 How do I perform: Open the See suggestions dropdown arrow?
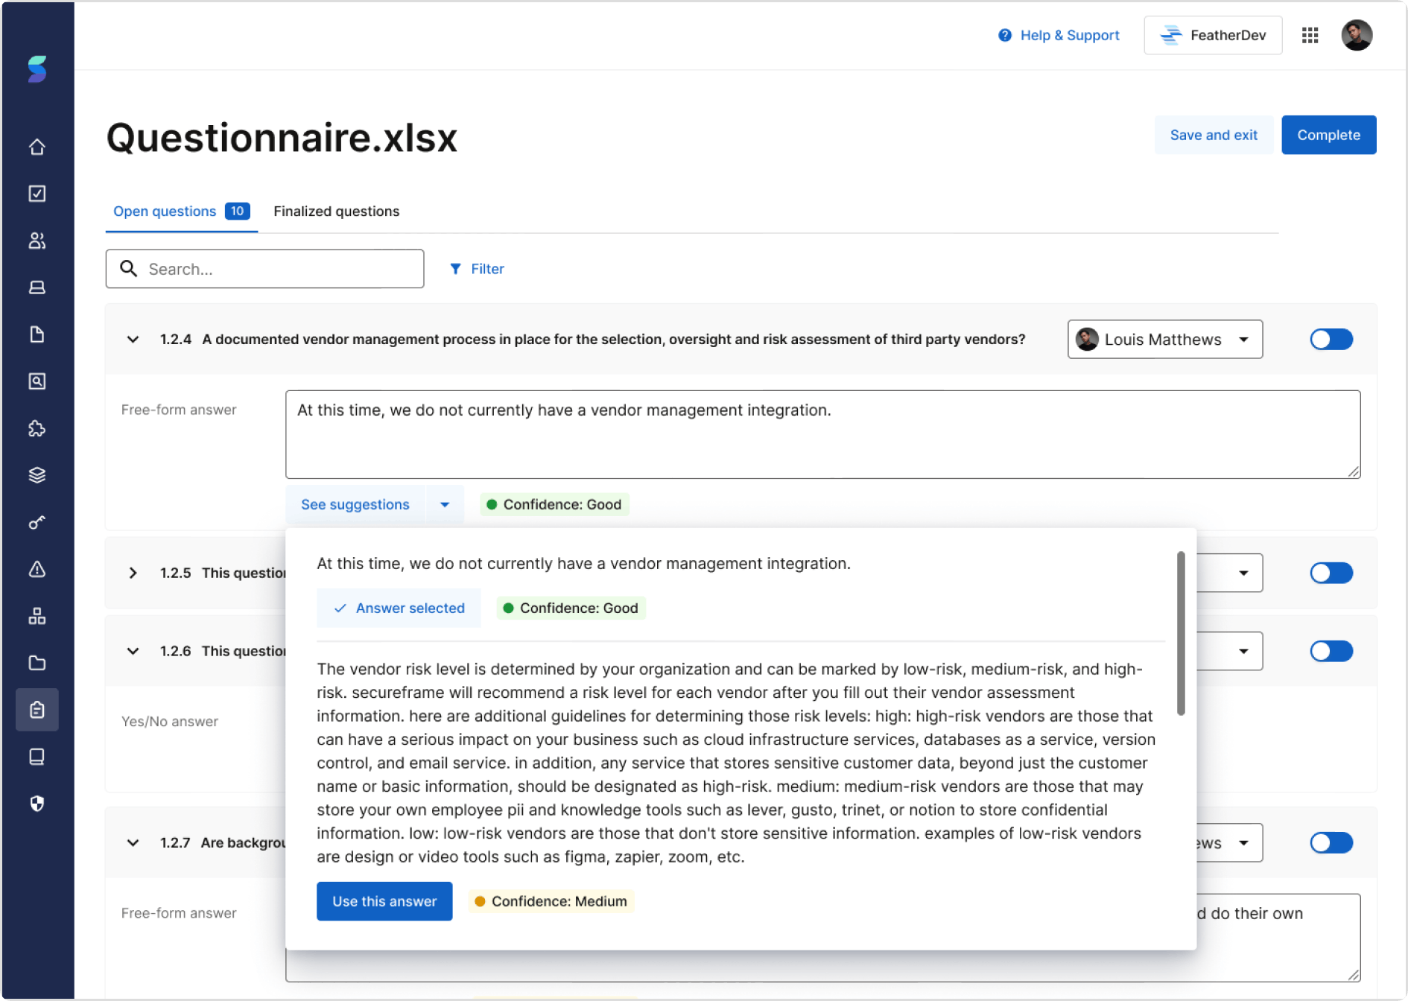pyautogui.click(x=445, y=505)
